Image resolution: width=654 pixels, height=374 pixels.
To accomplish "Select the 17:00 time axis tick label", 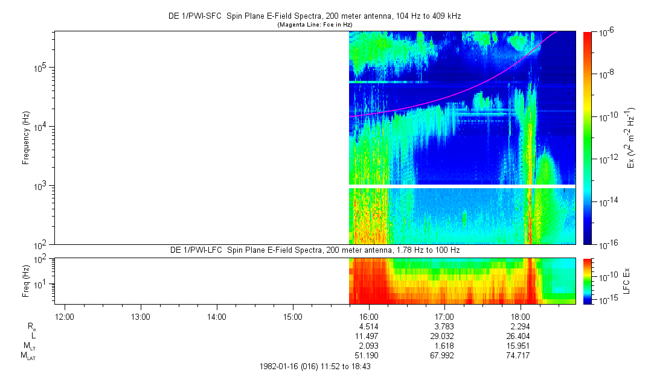I will pyautogui.click(x=444, y=316).
